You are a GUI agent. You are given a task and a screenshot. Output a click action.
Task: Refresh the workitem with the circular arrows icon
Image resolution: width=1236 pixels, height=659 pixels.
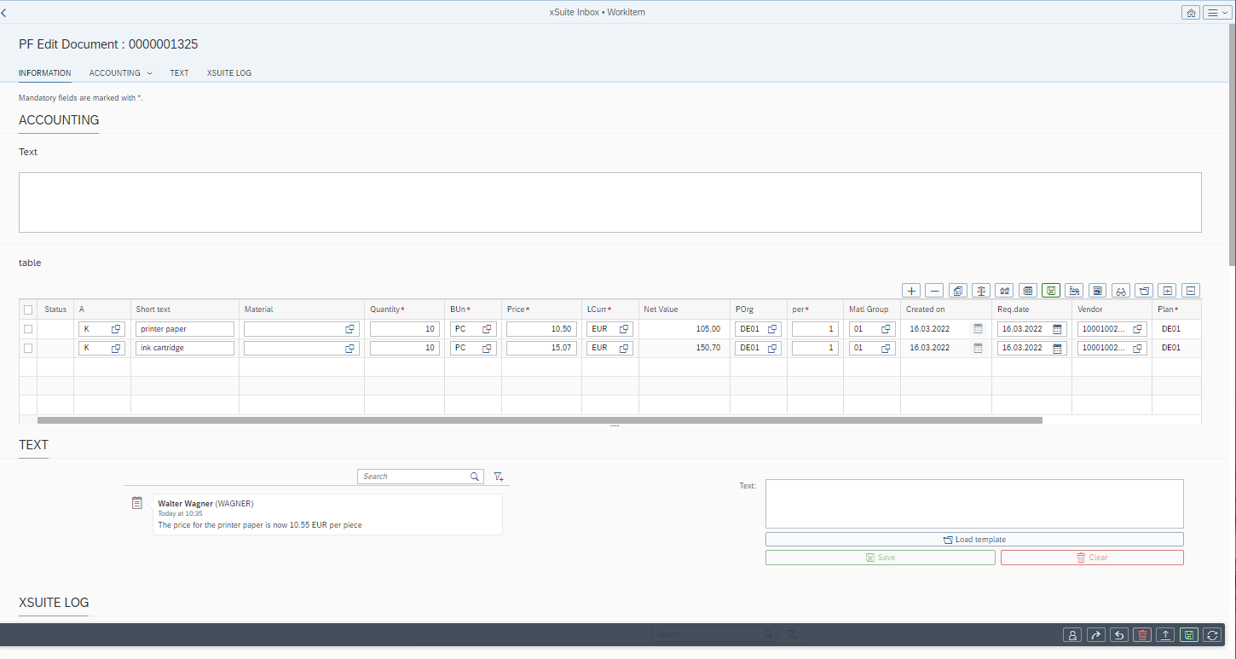coord(1211,634)
